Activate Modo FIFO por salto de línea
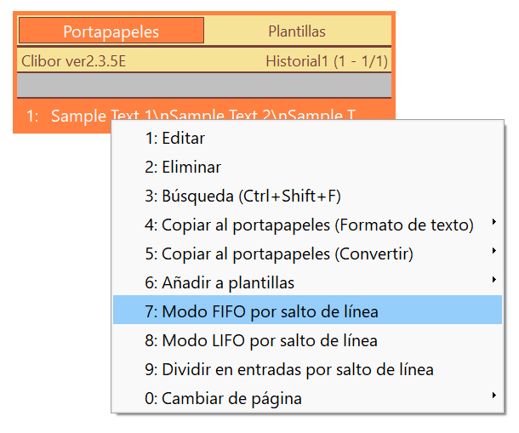 point(307,310)
